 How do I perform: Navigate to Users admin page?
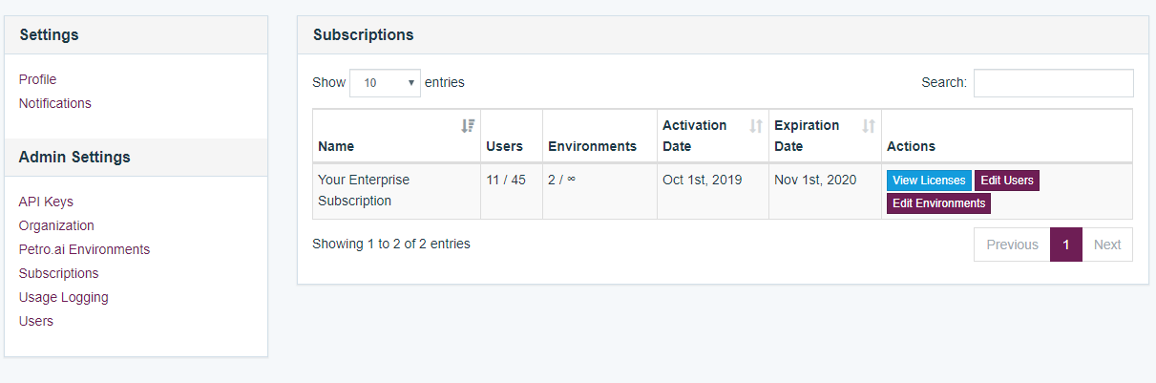[x=36, y=321]
